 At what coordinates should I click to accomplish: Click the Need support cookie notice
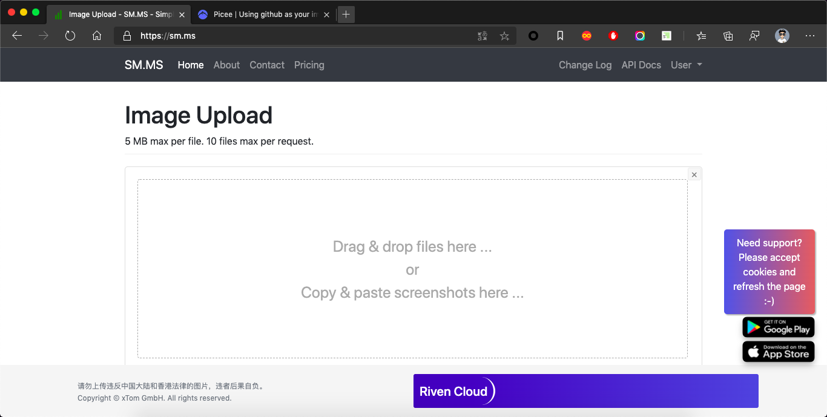769,272
